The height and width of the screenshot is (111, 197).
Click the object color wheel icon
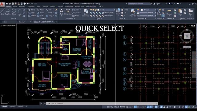point(138,10)
